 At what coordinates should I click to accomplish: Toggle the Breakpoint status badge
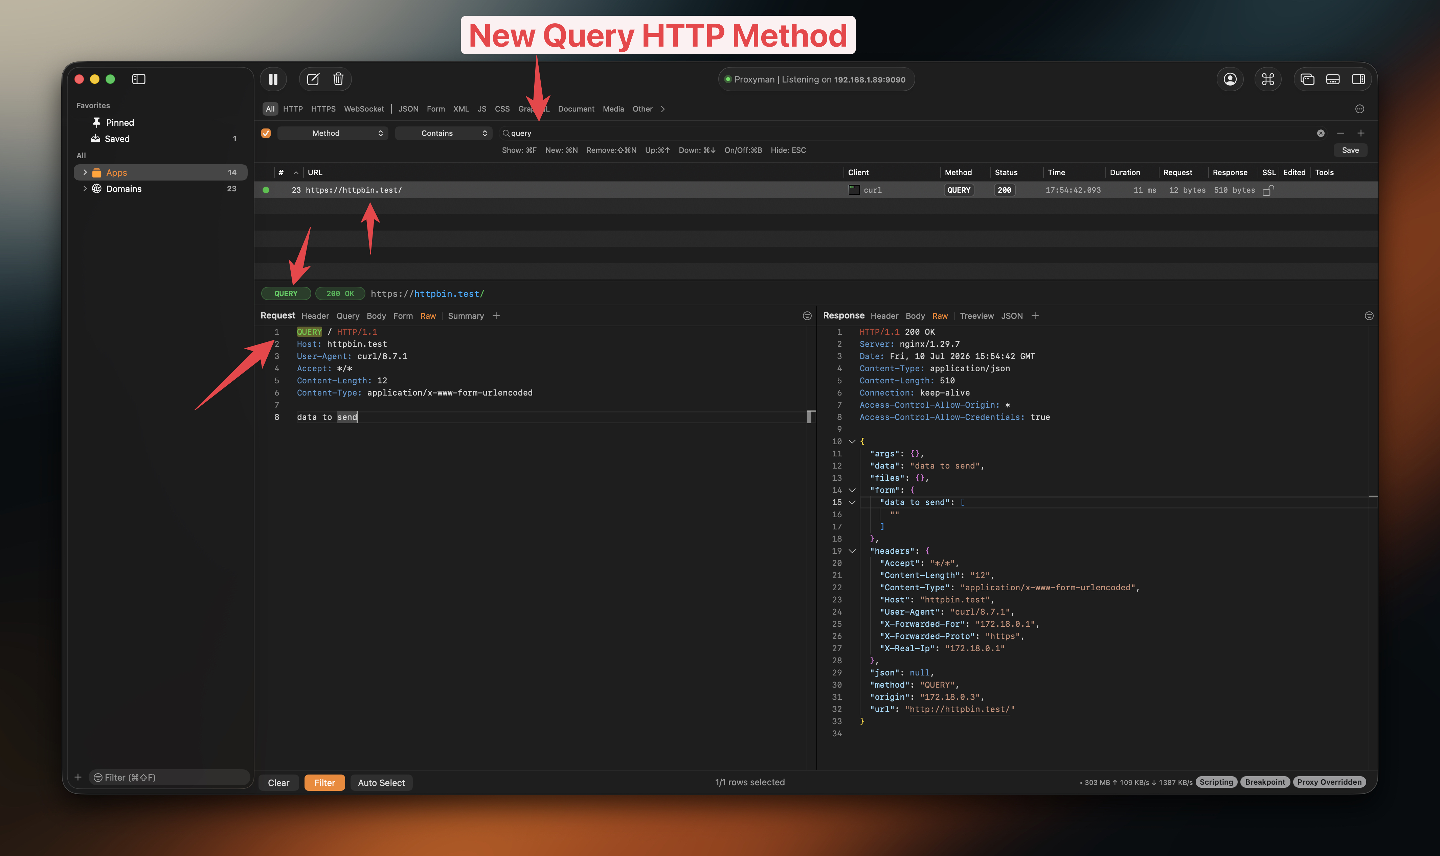pyautogui.click(x=1264, y=782)
